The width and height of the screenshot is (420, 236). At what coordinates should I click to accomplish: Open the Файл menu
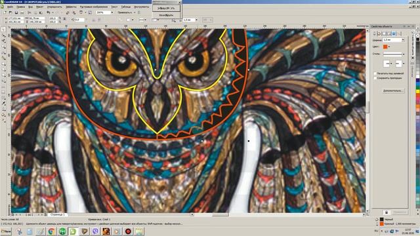(x=10, y=7)
